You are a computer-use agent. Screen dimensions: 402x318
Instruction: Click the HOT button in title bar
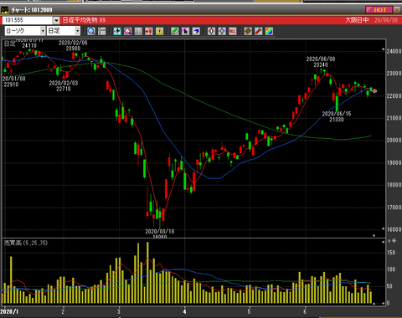coord(379,10)
